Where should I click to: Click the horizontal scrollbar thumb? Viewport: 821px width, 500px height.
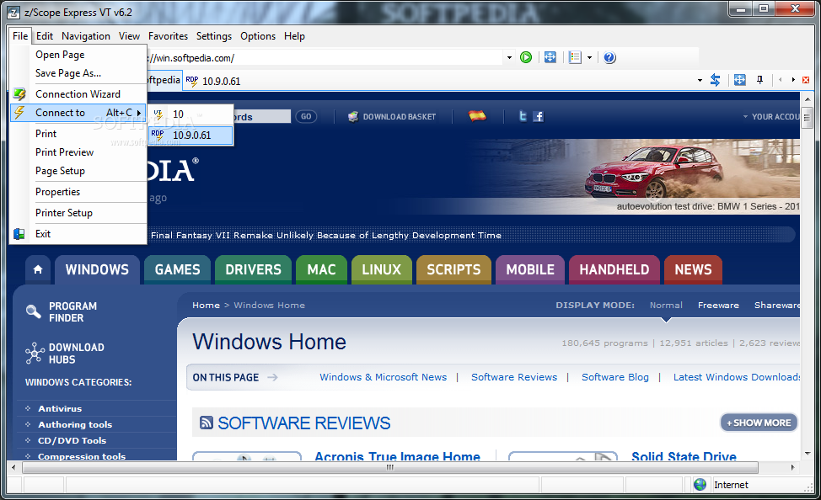tap(389, 467)
